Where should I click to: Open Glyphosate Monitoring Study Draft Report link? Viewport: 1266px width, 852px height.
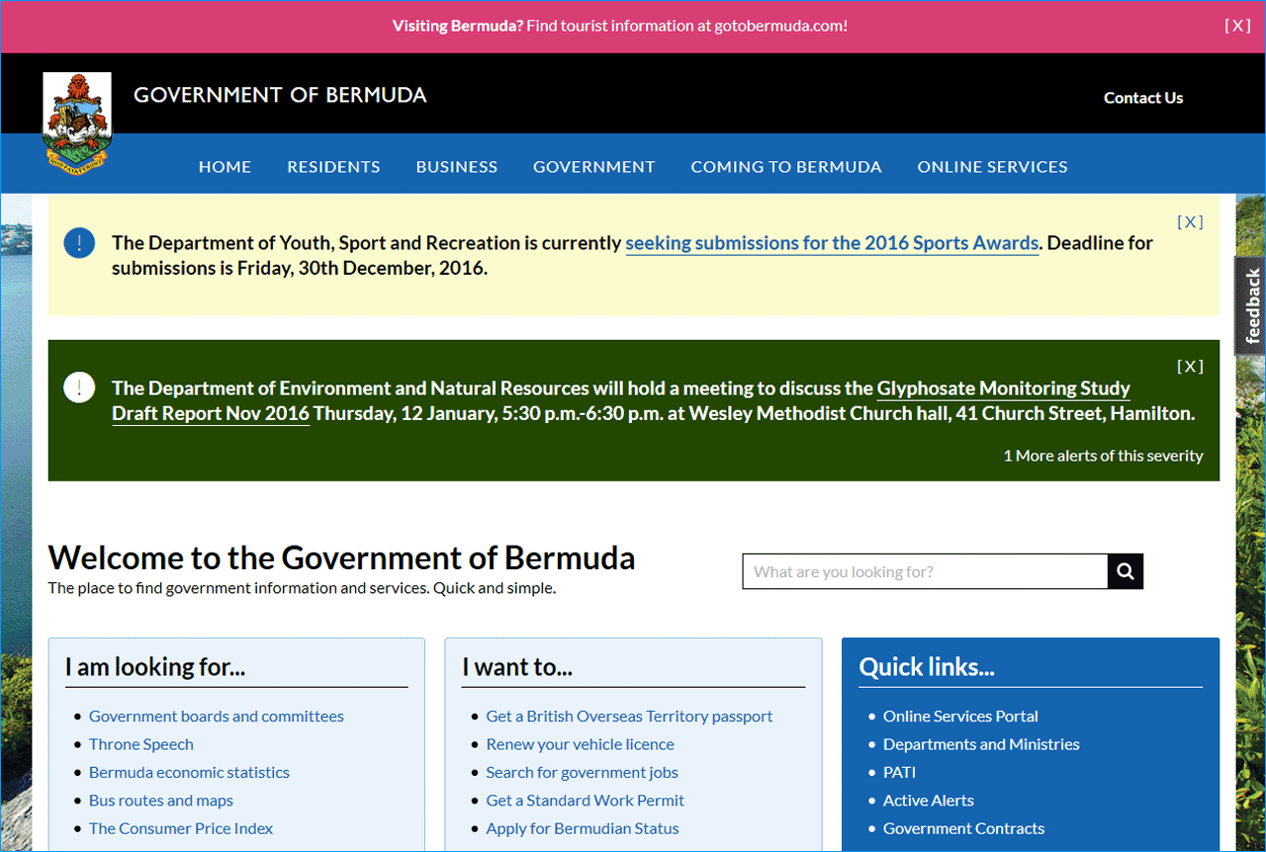[x=1003, y=388]
